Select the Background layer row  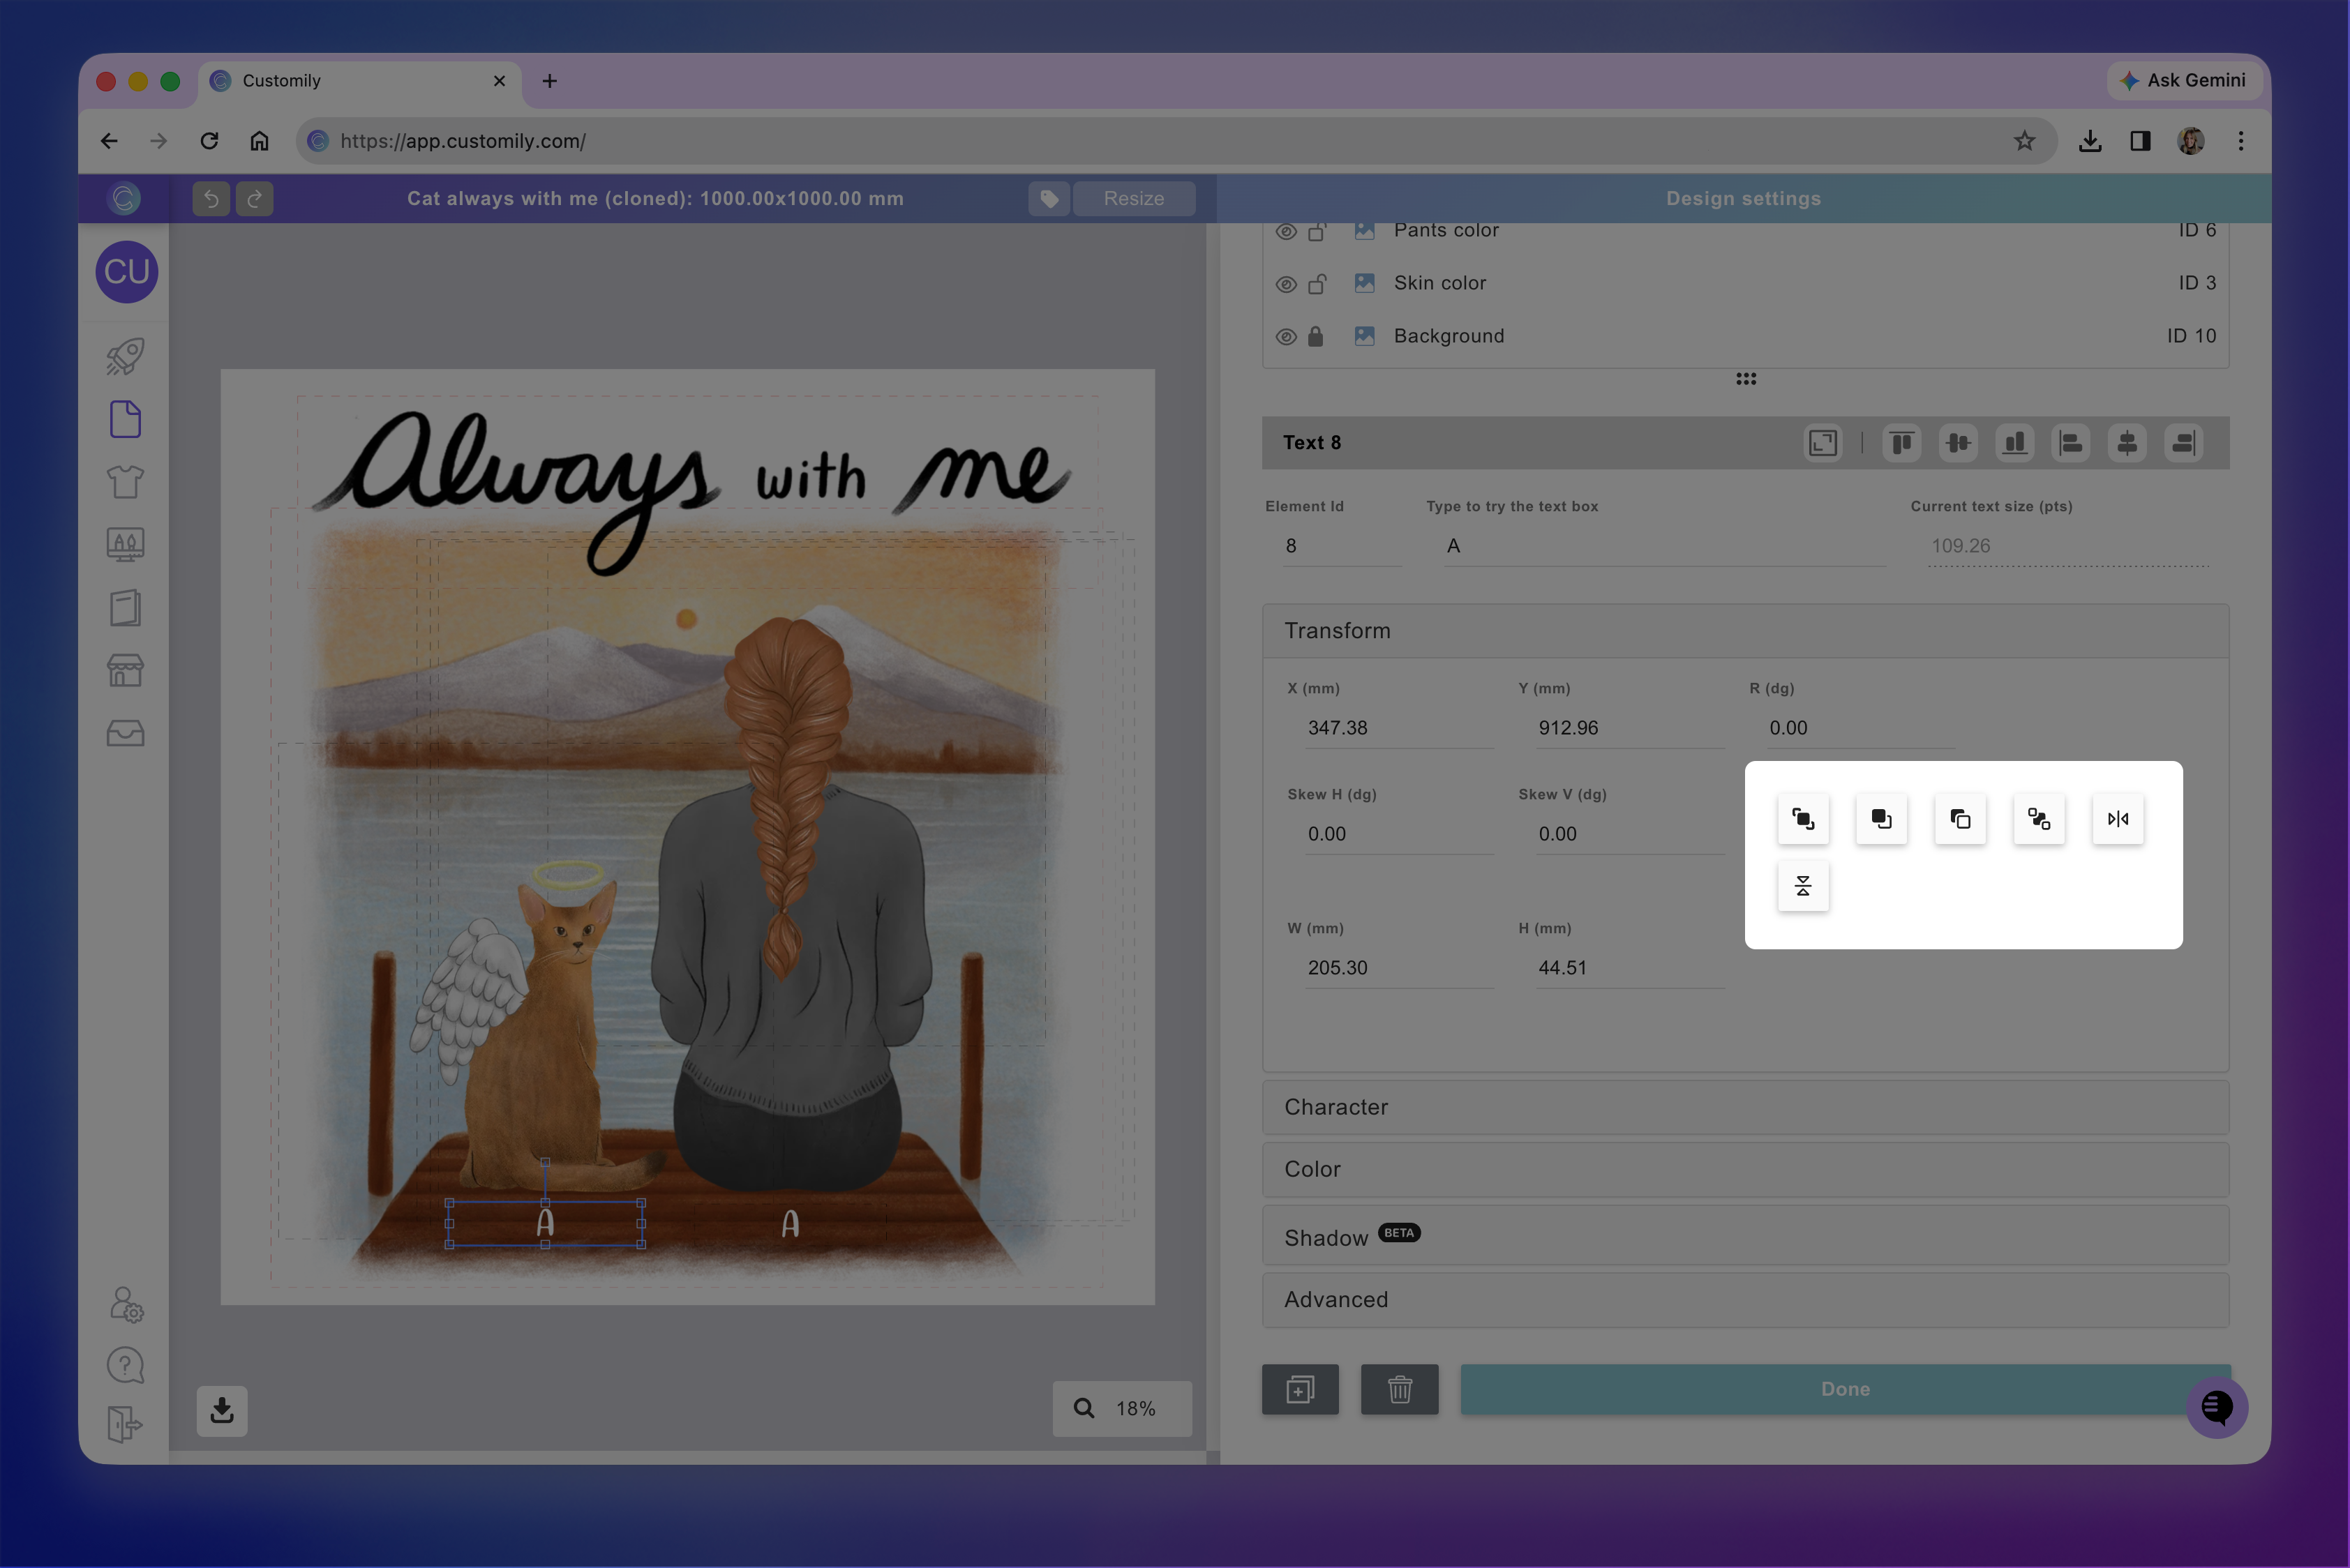pos(1746,337)
